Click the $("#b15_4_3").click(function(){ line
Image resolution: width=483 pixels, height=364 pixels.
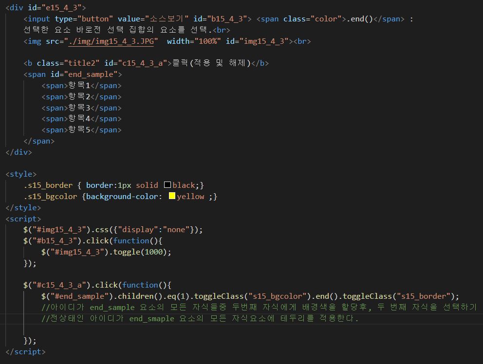[x=93, y=241]
